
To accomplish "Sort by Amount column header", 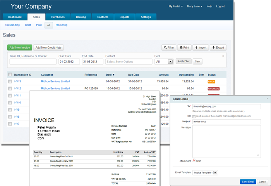I will click(164, 75).
